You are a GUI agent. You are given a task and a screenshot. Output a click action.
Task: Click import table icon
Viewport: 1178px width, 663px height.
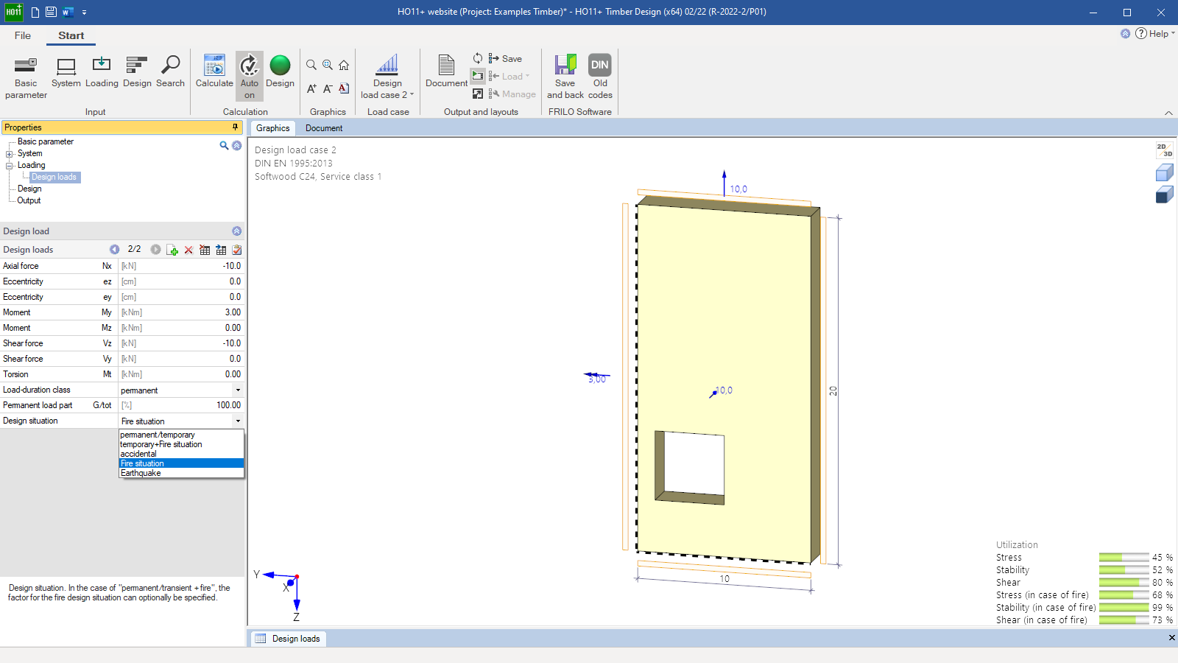click(221, 250)
